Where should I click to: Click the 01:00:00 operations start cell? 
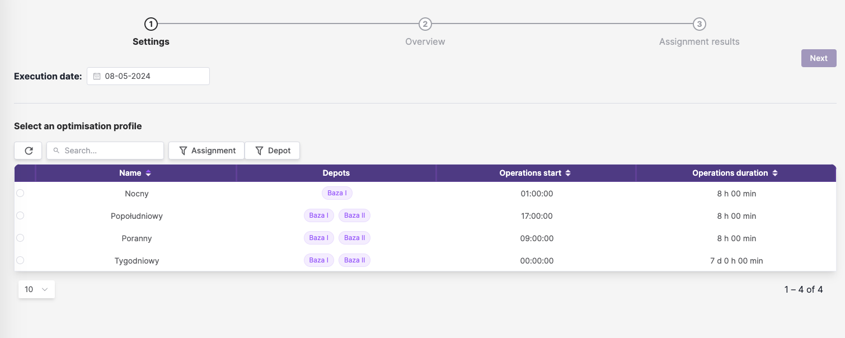point(537,194)
